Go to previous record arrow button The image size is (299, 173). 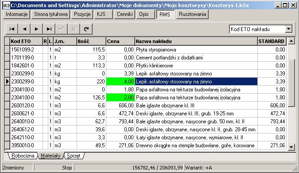(24, 29)
